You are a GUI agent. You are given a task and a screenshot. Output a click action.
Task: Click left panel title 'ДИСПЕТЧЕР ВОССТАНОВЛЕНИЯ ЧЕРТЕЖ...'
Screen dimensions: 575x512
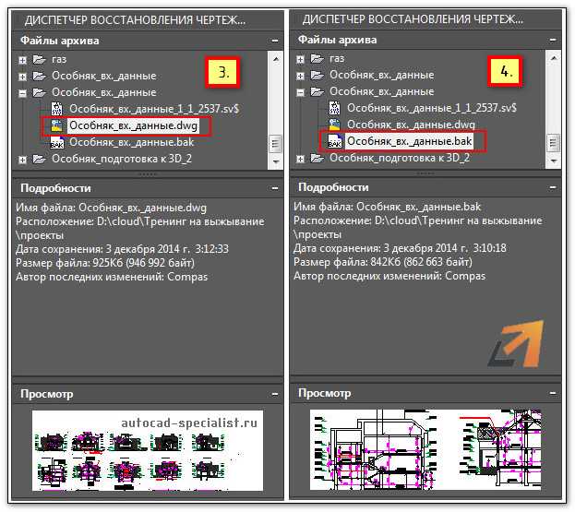pos(135,19)
